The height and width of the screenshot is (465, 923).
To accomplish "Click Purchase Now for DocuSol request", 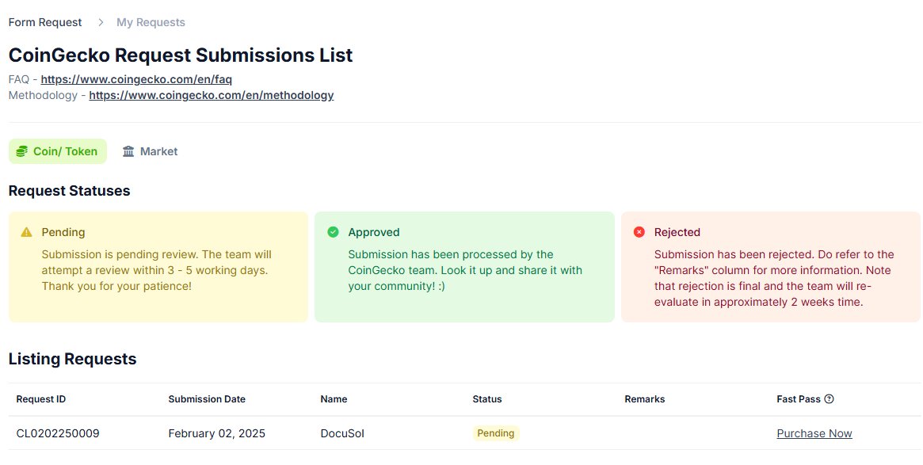I will pyautogui.click(x=814, y=433).
